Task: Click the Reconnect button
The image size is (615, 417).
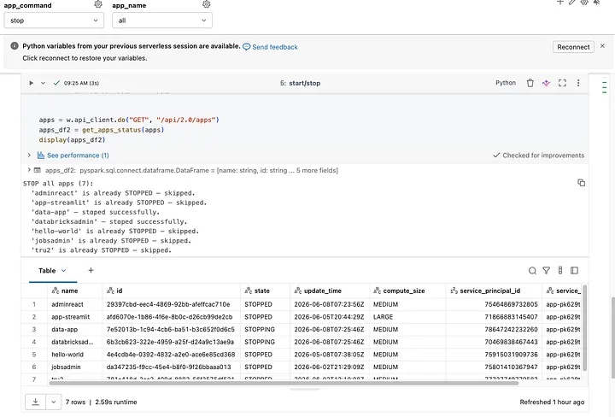Action: pos(573,47)
